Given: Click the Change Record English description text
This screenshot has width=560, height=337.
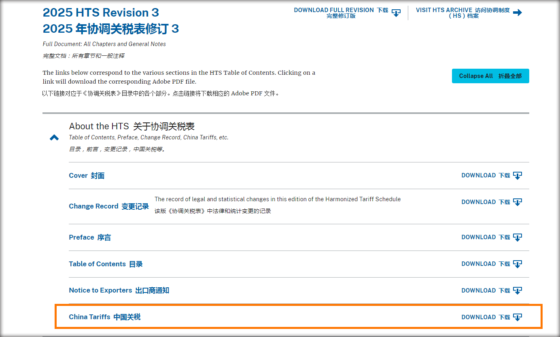Looking at the screenshot, I should point(278,199).
